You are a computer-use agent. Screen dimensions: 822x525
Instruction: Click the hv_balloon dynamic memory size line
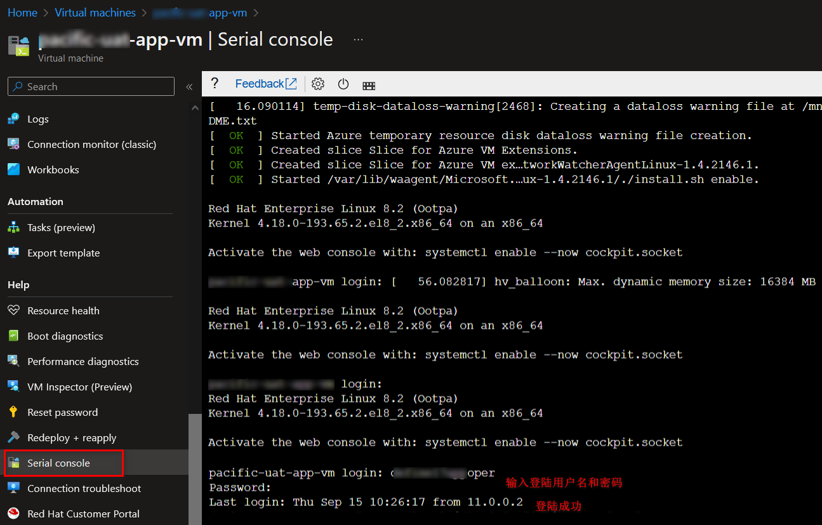[512, 281]
